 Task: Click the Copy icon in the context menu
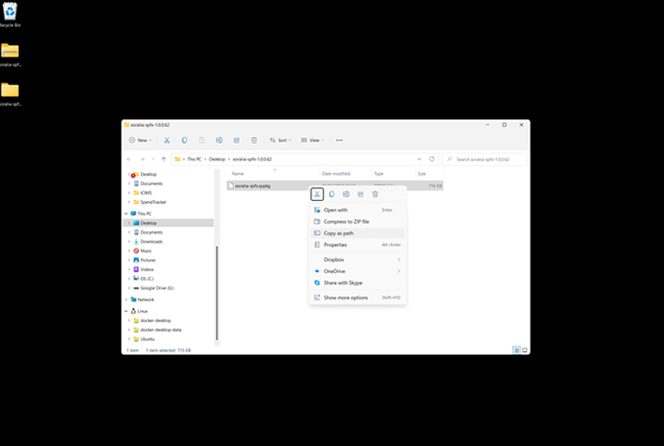tap(332, 194)
